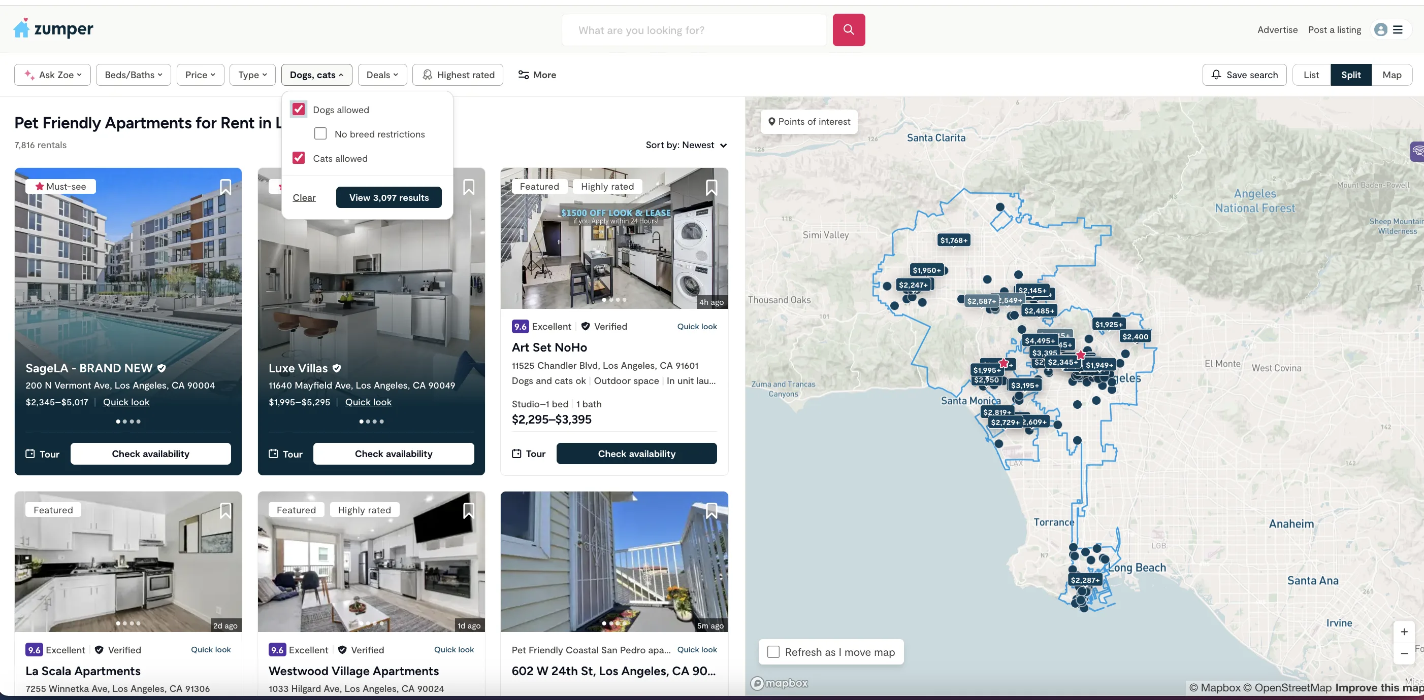
Task: Toggle the Highest rated filter
Action: [x=458, y=75]
